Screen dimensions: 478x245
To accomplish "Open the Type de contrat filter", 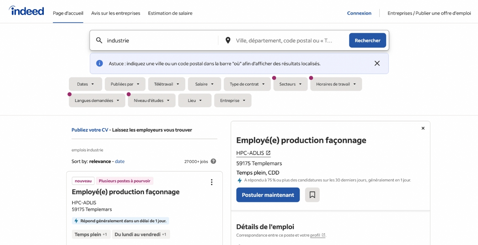I will pos(247,84).
